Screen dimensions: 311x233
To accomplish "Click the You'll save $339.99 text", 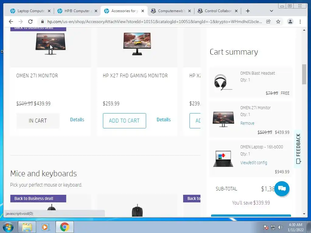I will 251,203.
